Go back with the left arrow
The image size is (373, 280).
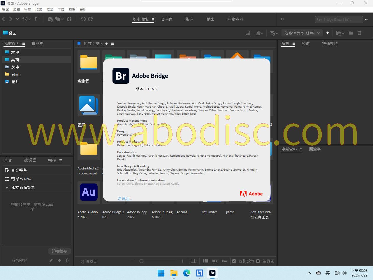pyautogui.click(x=3, y=19)
